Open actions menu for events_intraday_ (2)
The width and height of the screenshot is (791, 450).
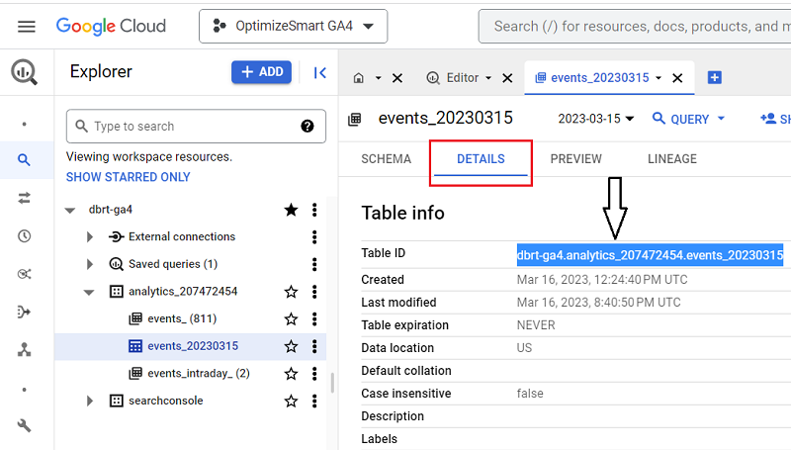click(x=314, y=373)
